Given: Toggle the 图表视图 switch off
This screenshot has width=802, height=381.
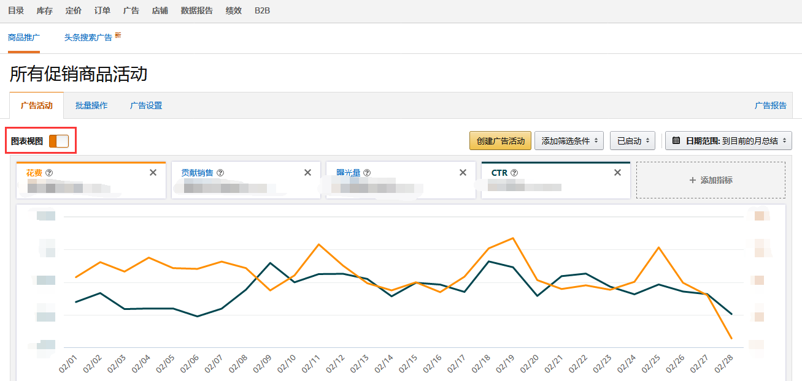Looking at the screenshot, I should [x=59, y=140].
